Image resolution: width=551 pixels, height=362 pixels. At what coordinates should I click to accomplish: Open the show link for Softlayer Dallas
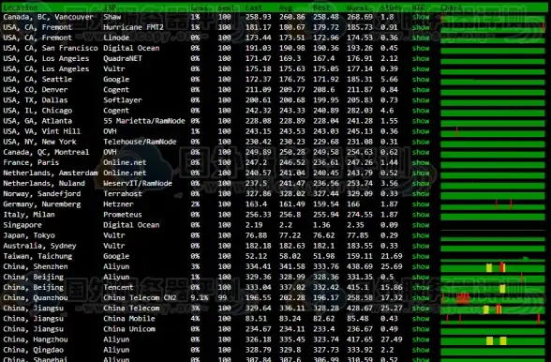[x=421, y=100]
